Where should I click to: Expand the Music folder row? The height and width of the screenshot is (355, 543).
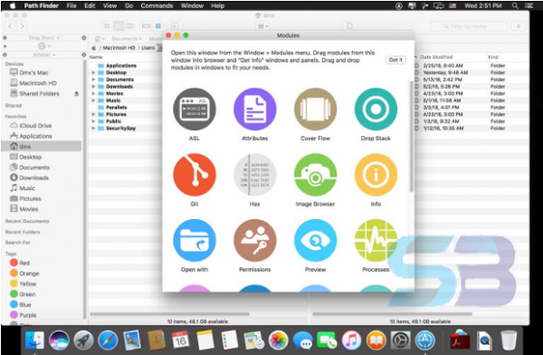coord(93,101)
